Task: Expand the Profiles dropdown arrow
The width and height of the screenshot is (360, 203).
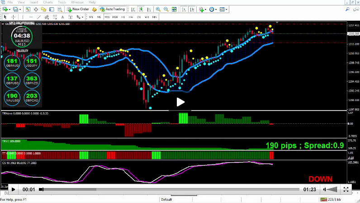Action: point(20,10)
